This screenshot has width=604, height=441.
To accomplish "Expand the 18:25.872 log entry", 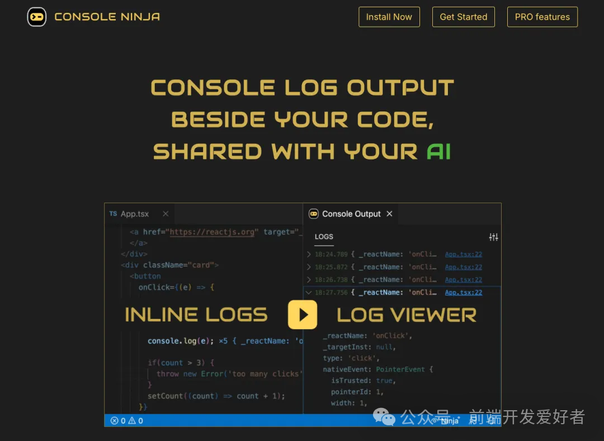I will [x=309, y=267].
